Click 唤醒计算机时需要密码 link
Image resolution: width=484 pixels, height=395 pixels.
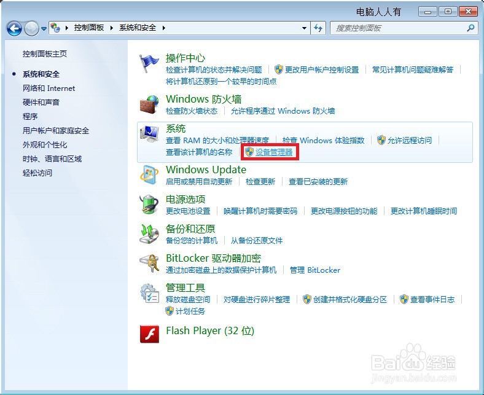[260, 211]
